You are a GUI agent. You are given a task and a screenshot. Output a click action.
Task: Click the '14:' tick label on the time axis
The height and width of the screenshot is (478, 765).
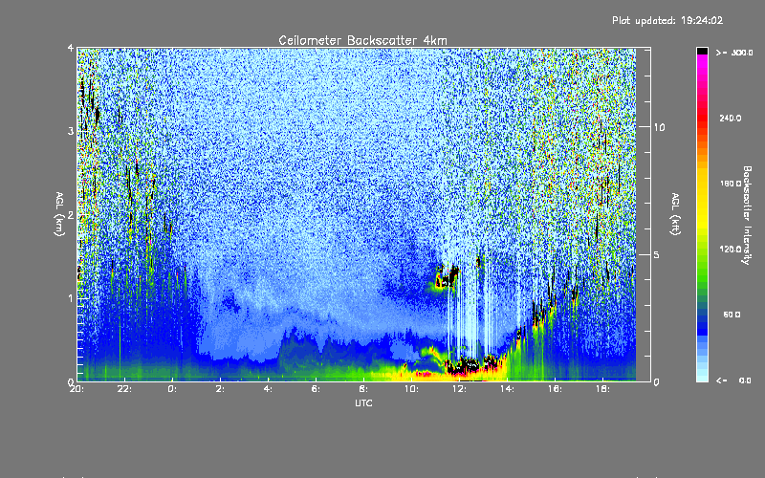coord(507,389)
